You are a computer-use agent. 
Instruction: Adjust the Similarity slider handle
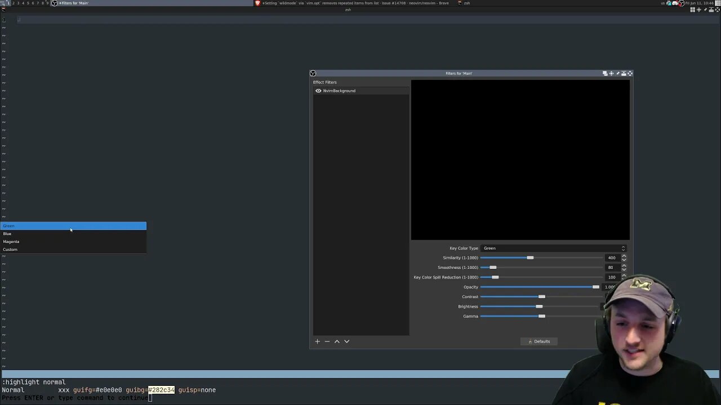[x=530, y=258]
